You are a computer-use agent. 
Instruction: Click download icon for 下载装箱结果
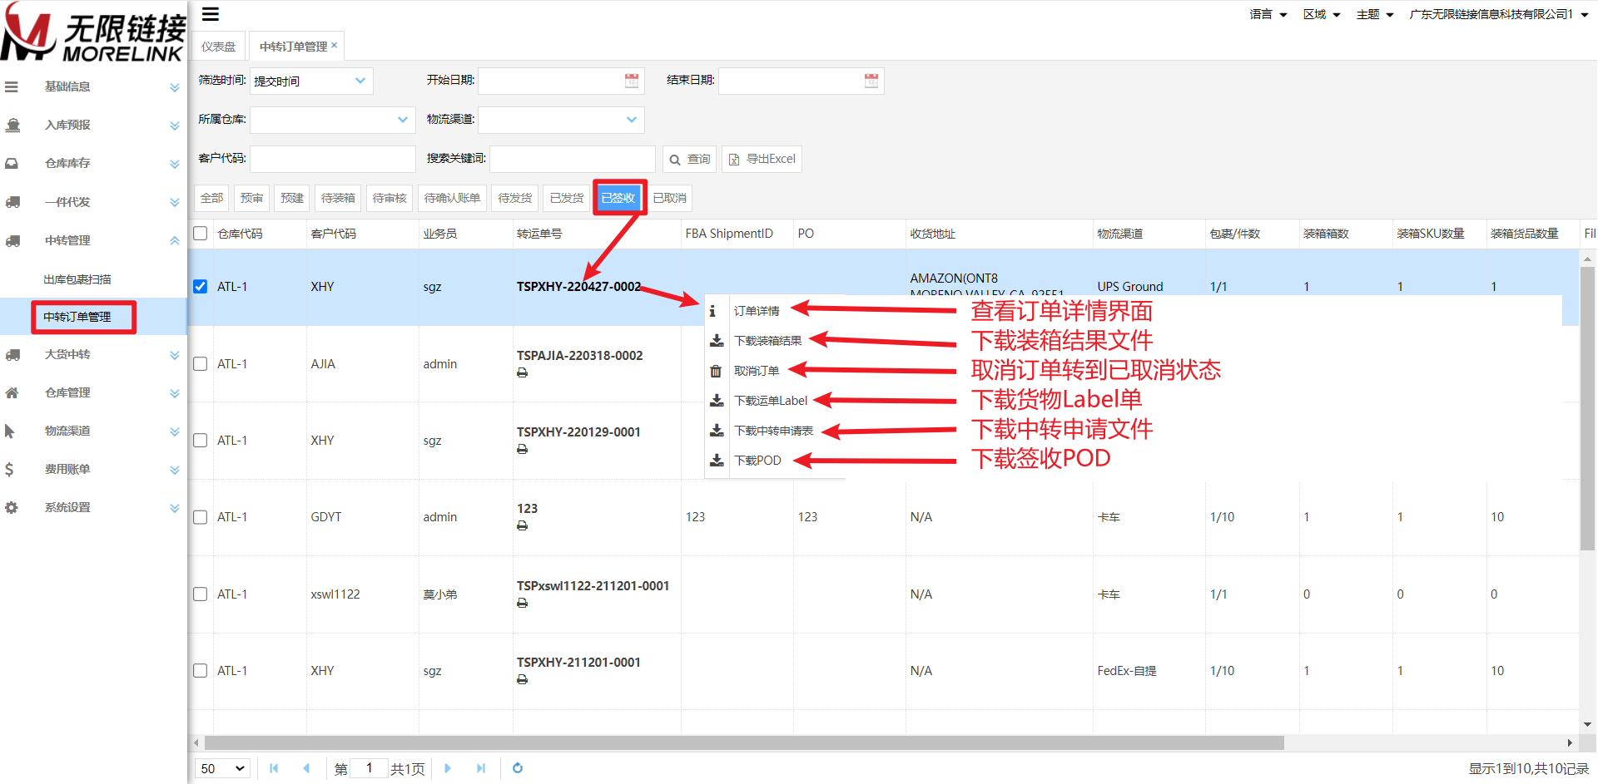(717, 341)
